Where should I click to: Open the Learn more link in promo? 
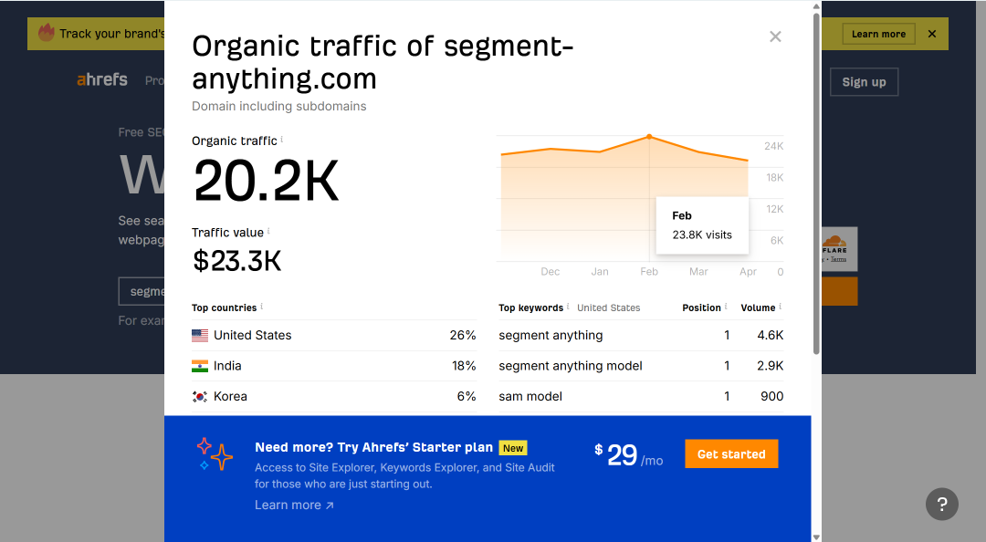294,505
